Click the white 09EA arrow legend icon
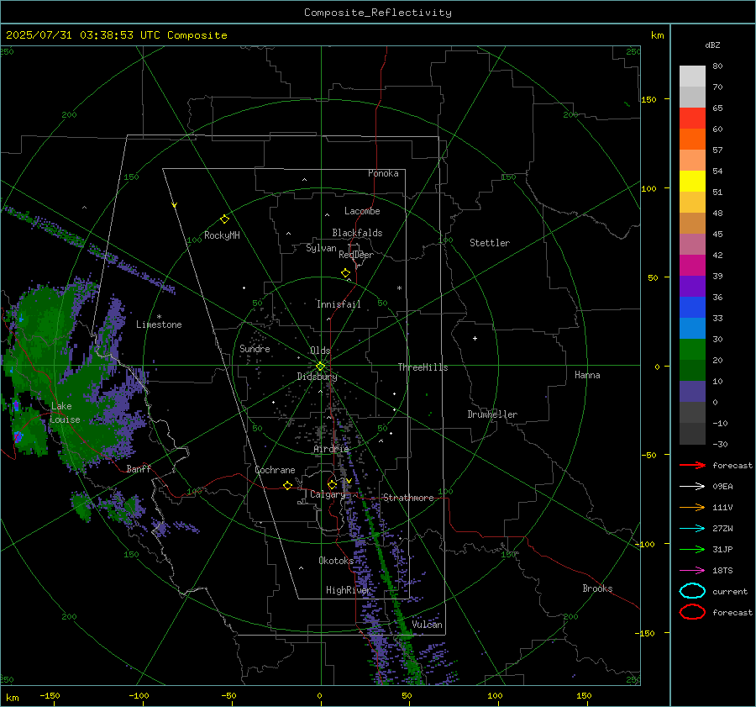The image size is (756, 707). coord(692,487)
